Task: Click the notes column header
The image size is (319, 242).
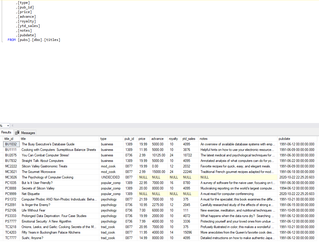Action: (x=238, y=139)
